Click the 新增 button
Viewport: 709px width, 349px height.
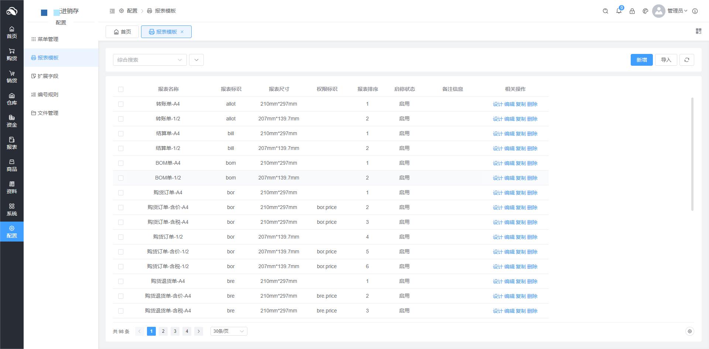click(641, 60)
